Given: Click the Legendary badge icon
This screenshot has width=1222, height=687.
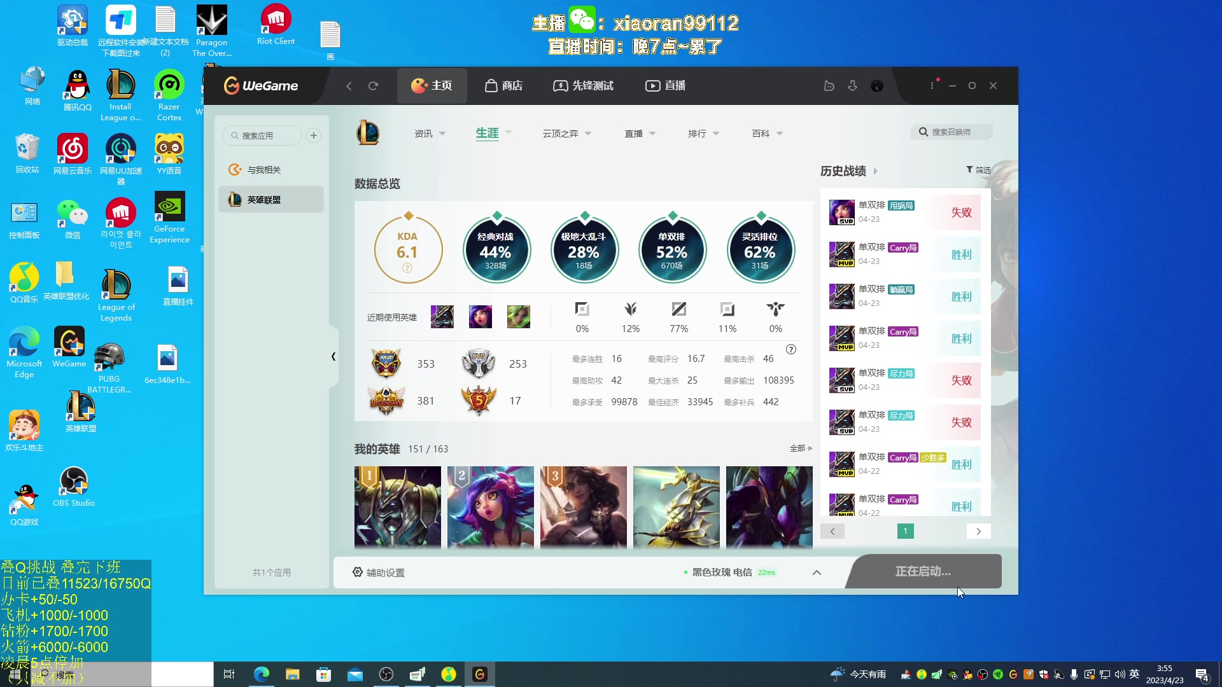Looking at the screenshot, I should tap(386, 401).
